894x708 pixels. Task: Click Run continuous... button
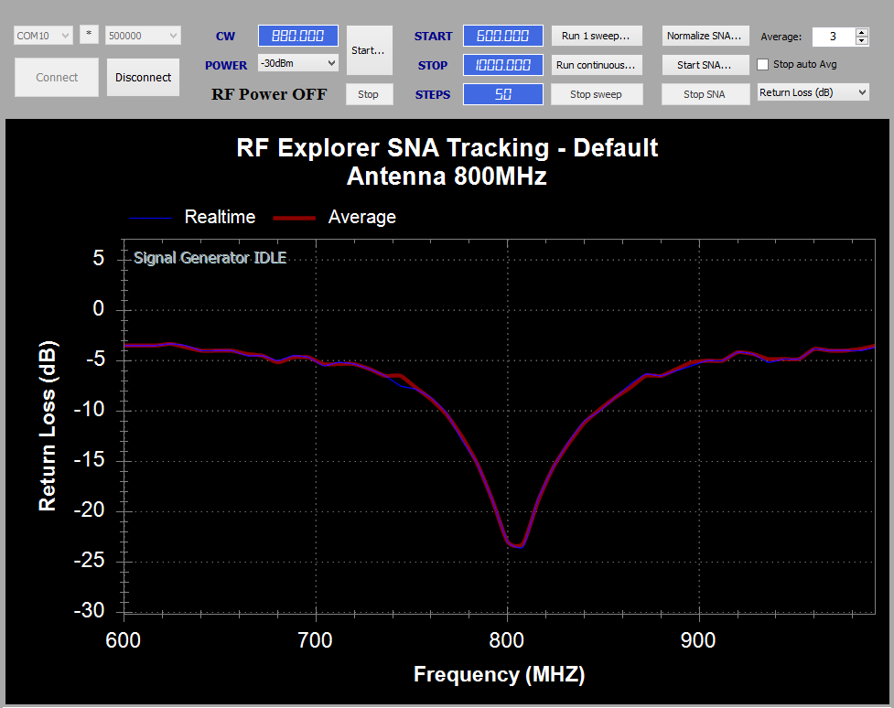(x=597, y=65)
